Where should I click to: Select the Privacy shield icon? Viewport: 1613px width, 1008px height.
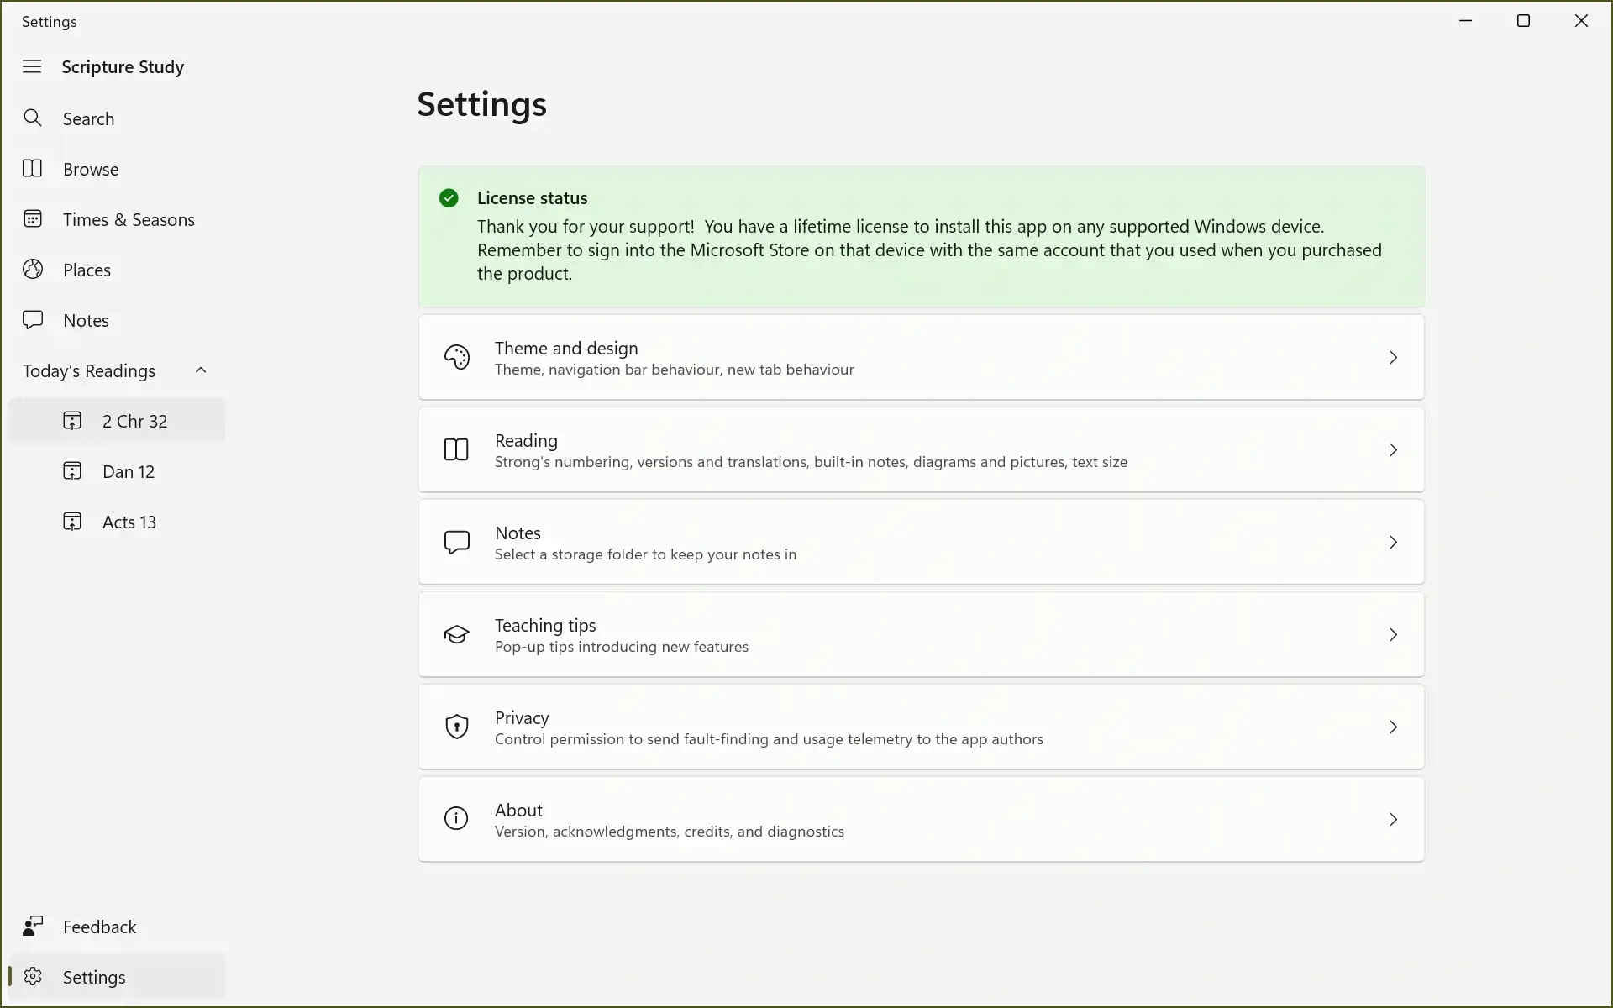click(x=456, y=727)
